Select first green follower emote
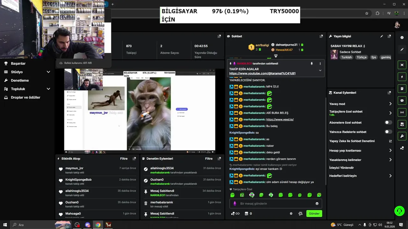The height and width of the screenshot is (229, 408). coord(232,195)
